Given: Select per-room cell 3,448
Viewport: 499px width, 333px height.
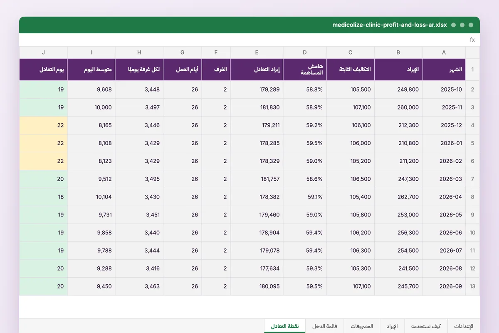Looking at the screenshot, I should click(x=139, y=89).
